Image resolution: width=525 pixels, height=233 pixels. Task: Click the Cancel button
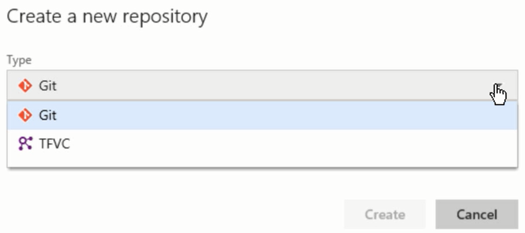[x=477, y=214]
